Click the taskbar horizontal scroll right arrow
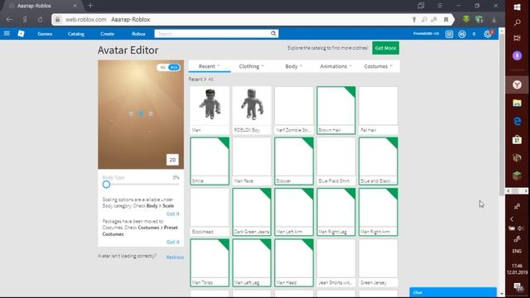530x298 pixels. [x=526, y=191]
